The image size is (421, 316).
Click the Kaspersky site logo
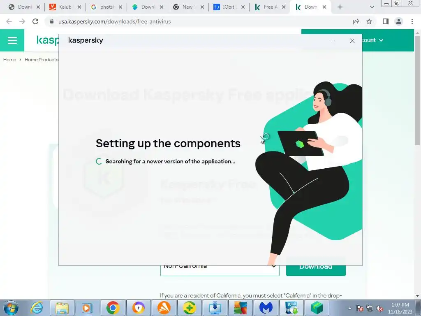click(47, 40)
